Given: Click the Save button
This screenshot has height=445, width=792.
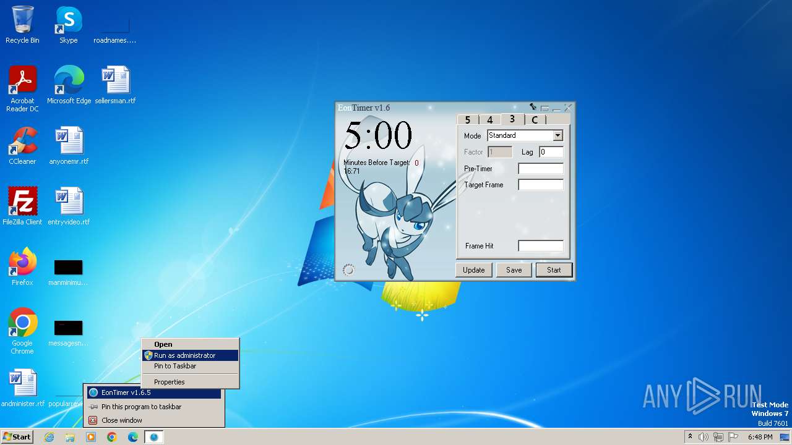Looking at the screenshot, I should tap(514, 270).
